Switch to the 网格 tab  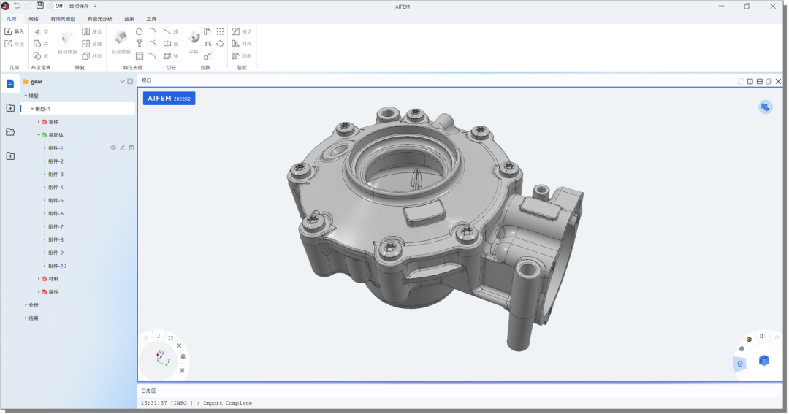click(x=34, y=19)
